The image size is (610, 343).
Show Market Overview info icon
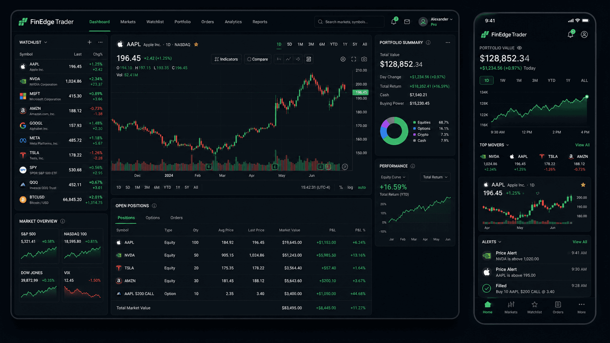pyautogui.click(x=62, y=221)
